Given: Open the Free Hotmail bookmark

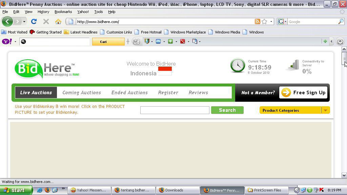Looking at the screenshot, I should tap(148, 32).
